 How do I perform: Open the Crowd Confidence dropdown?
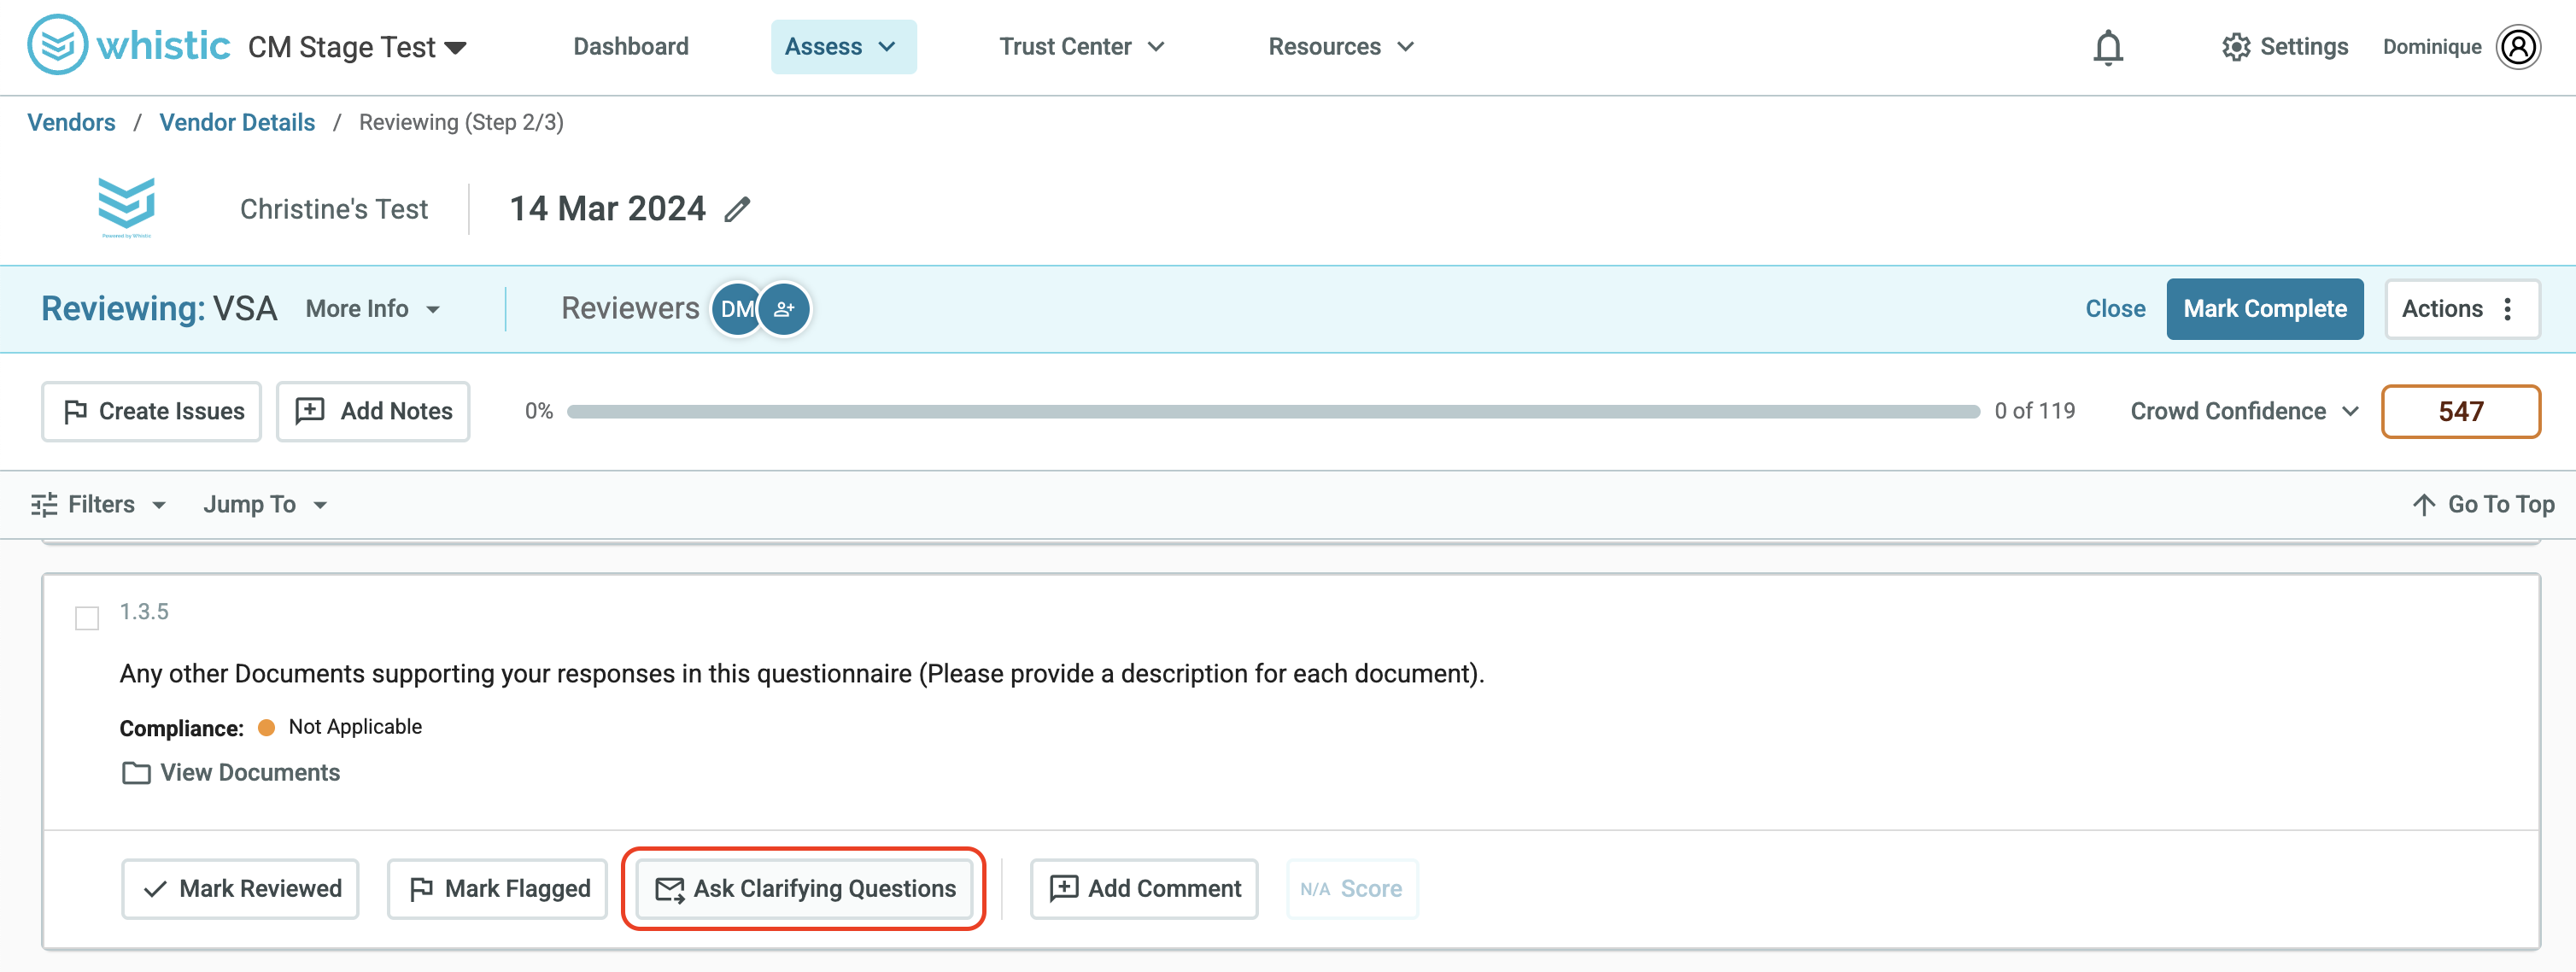pyautogui.click(x=2245, y=411)
